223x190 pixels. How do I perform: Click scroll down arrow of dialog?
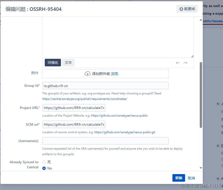click(201, 168)
